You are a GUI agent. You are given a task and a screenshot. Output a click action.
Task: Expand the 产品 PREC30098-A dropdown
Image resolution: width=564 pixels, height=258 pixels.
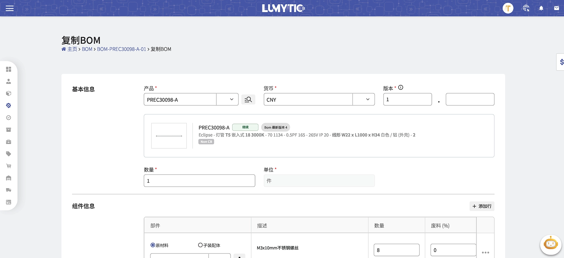pyautogui.click(x=231, y=100)
